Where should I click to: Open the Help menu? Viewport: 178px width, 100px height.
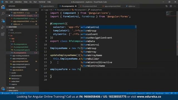point(49,2)
